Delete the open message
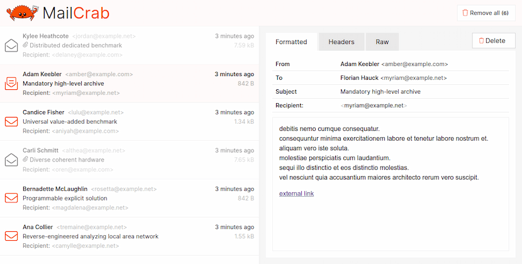The height and width of the screenshot is (264, 522). 494,41
